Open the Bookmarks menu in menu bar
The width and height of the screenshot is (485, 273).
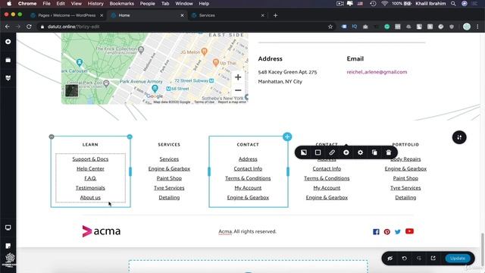tap(121, 3)
